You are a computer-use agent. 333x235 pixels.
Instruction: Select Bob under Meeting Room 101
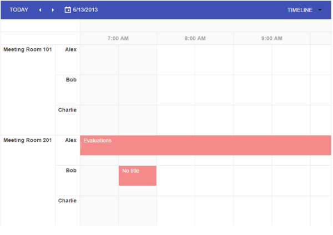tap(71, 80)
